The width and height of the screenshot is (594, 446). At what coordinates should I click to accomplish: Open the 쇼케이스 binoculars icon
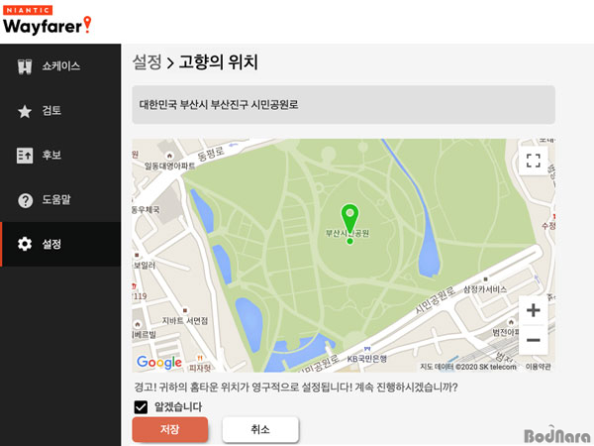click(x=25, y=66)
